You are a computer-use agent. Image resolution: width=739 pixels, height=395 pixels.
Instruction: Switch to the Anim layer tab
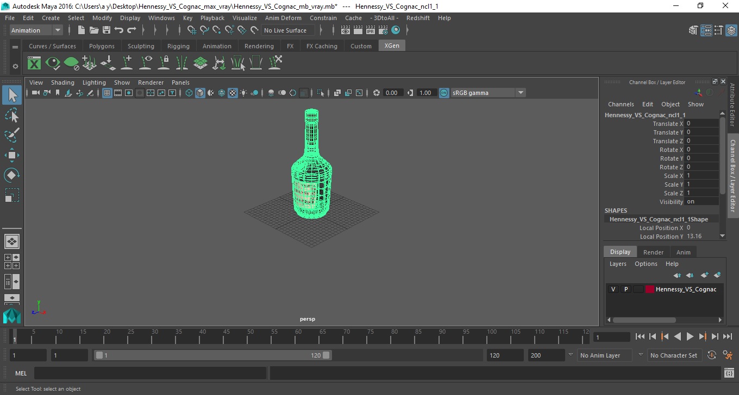coord(683,252)
